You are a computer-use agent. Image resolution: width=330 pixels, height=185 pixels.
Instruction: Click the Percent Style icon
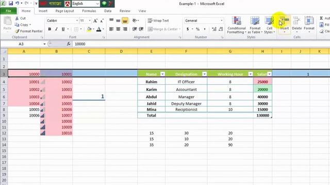[197, 29]
